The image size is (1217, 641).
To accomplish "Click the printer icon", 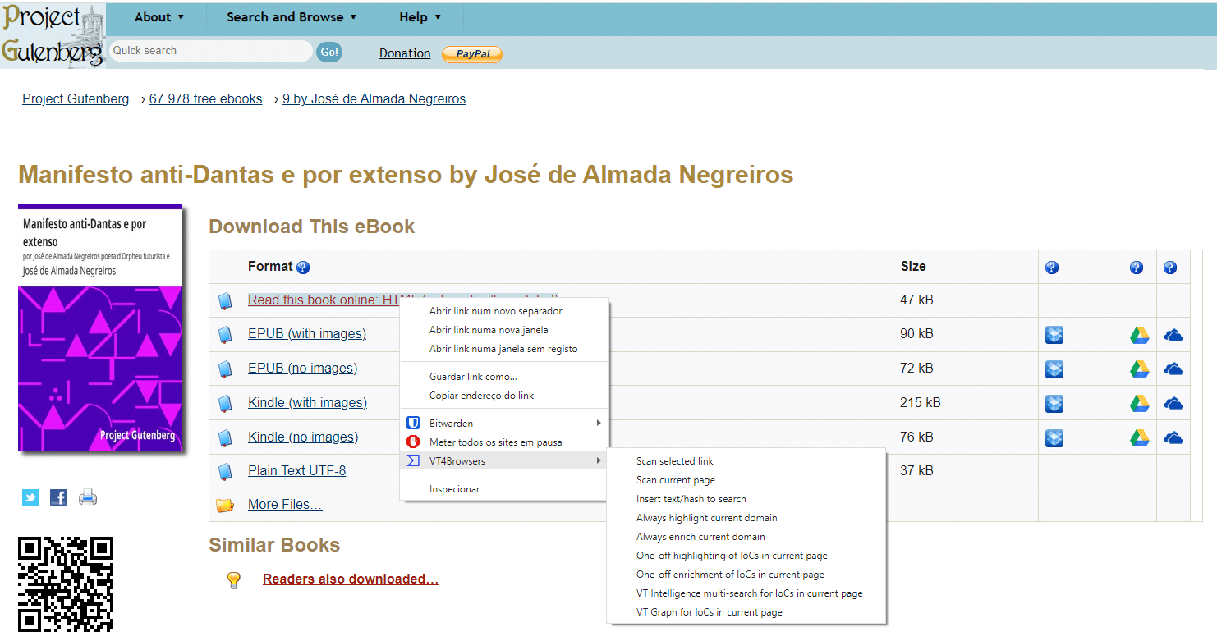I will 88,497.
